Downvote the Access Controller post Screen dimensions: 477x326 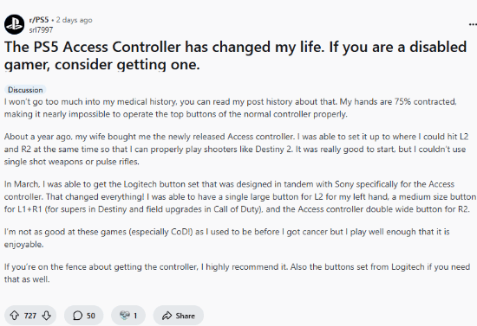tap(46, 316)
